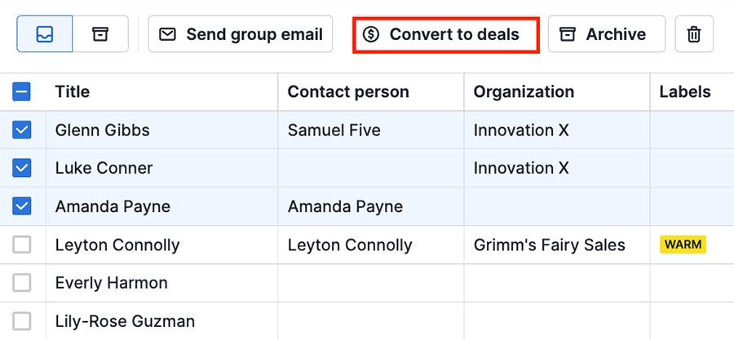
Task: Open Samuel Five contact person
Action: [x=334, y=130]
